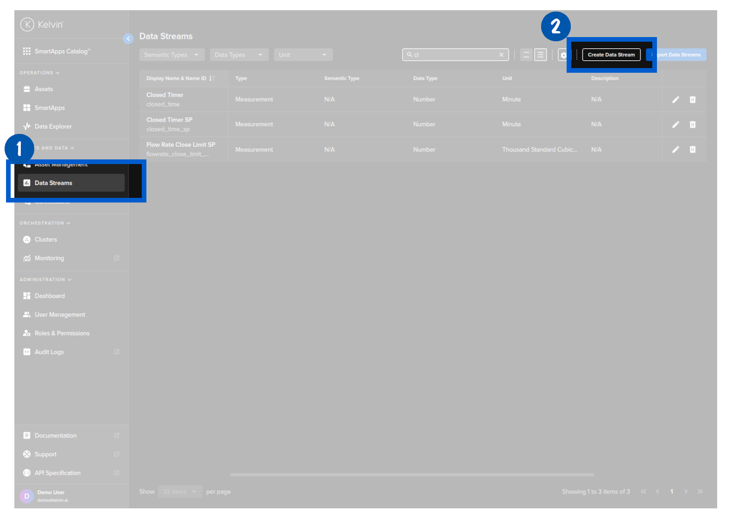Click inside the data stream search field
Image resolution: width=732 pixels, height=519 pixels.
click(x=454, y=55)
